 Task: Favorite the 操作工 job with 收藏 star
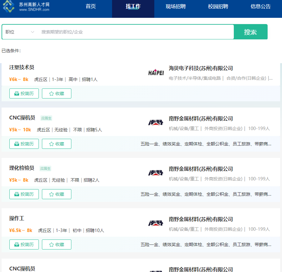(x=57, y=244)
